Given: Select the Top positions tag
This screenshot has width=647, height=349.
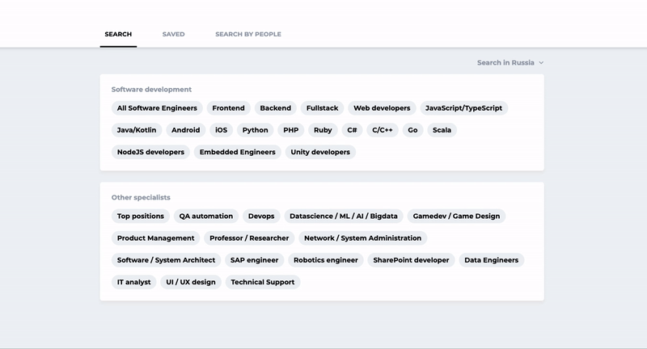Looking at the screenshot, I should coord(140,216).
